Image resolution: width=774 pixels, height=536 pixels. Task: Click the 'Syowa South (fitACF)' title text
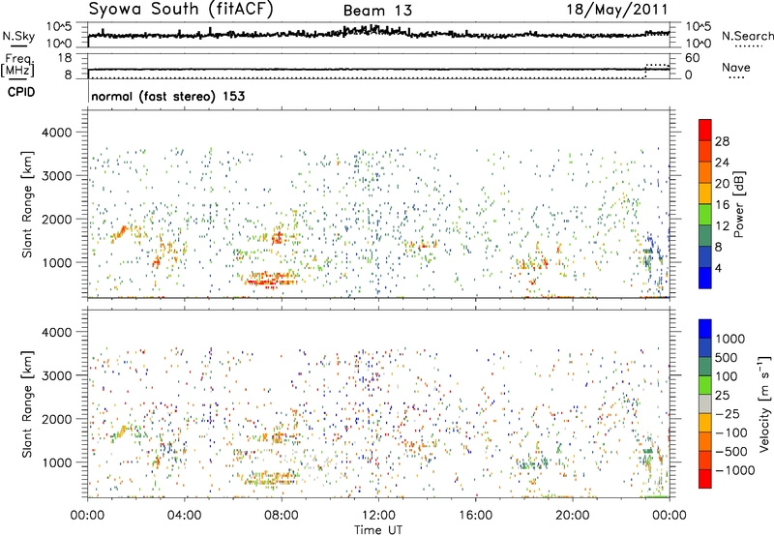tap(181, 9)
